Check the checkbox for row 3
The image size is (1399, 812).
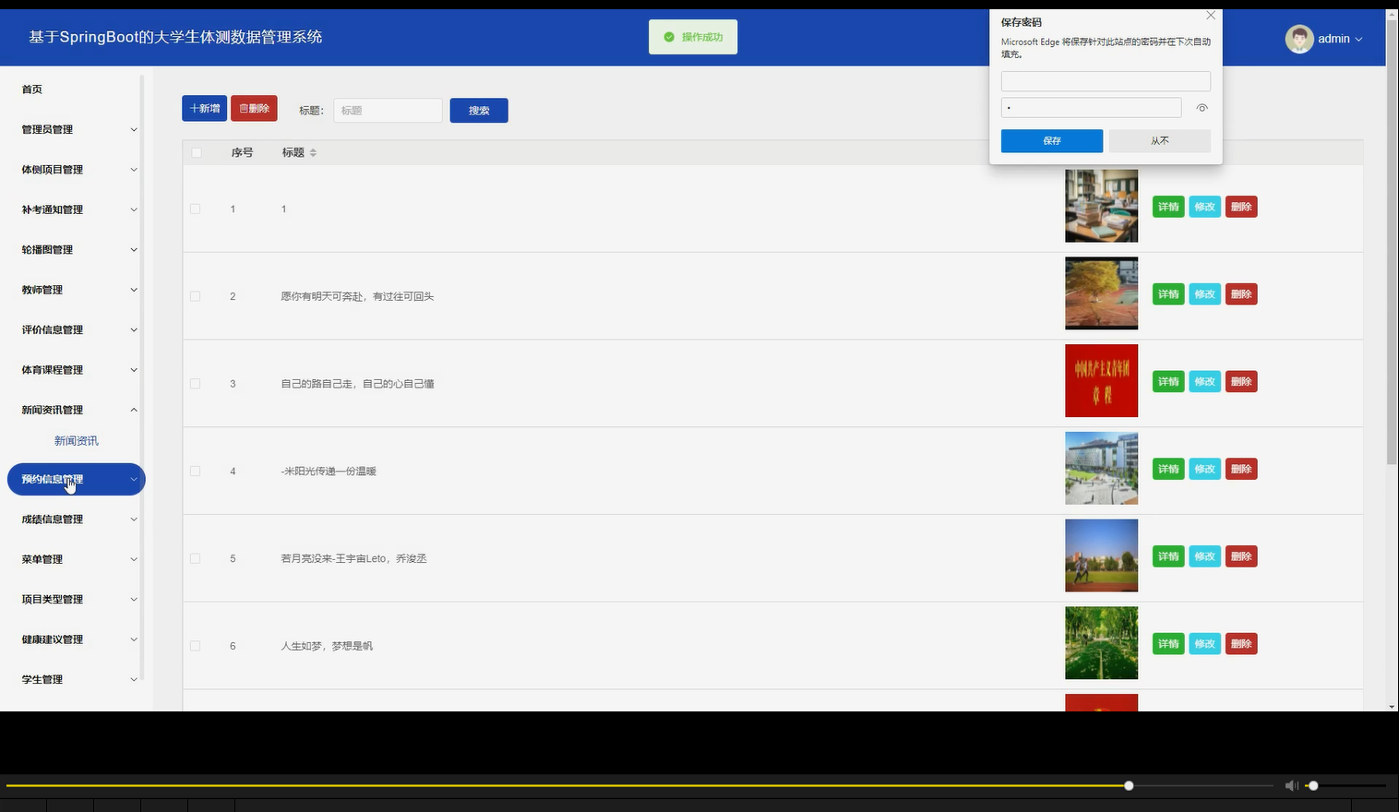195,383
